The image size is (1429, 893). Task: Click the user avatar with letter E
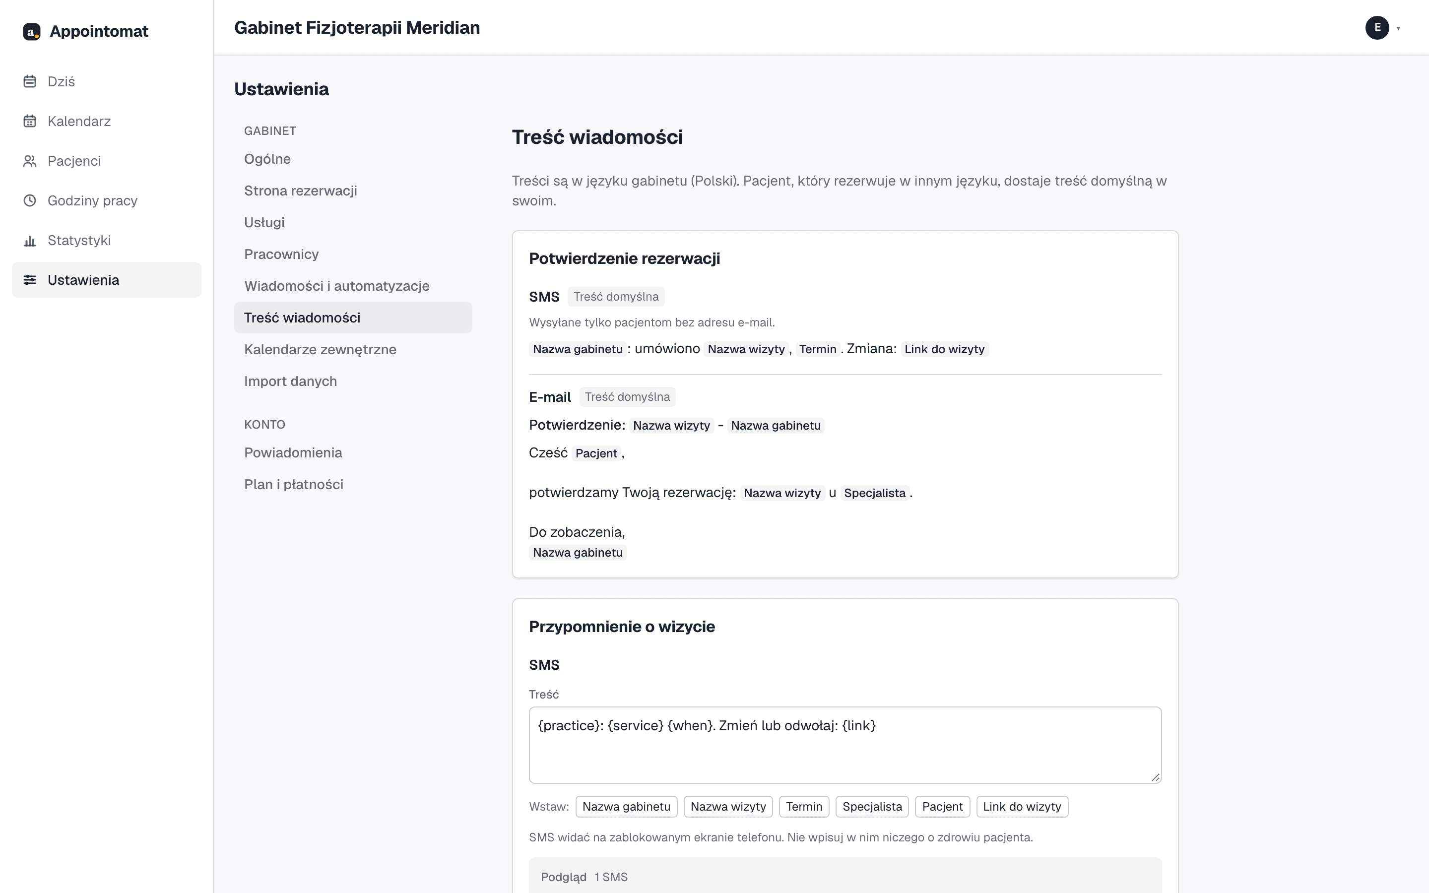point(1377,28)
